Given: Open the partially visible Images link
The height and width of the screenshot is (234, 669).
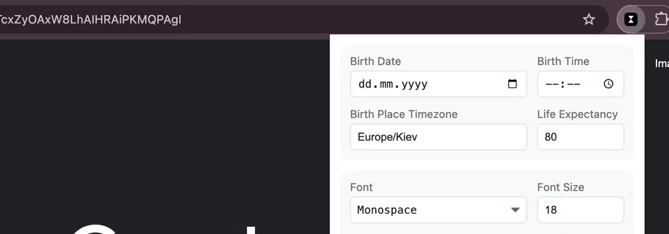Looking at the screenshot, I should 661,63.
